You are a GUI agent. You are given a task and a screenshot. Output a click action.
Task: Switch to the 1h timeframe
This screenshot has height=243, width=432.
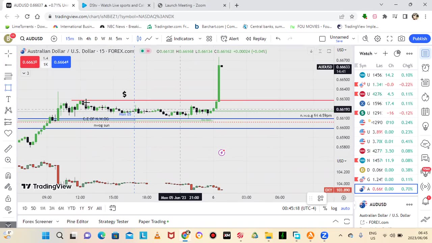click(x=80, y=38)
